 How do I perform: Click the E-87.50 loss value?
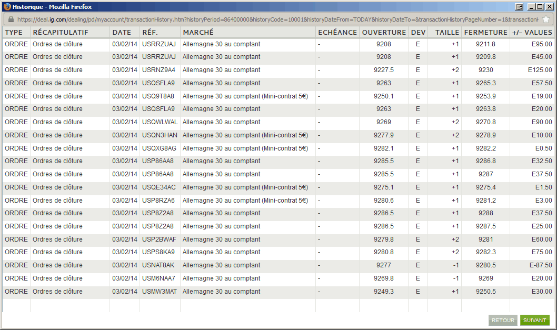point(541,265)
